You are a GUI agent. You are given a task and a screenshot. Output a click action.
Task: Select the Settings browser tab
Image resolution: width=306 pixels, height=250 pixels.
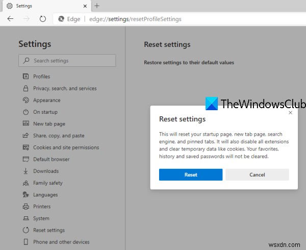[46, 6]
